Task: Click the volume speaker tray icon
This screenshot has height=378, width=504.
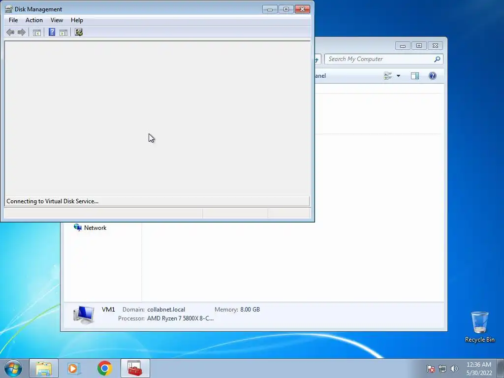Action: (454, 369)
